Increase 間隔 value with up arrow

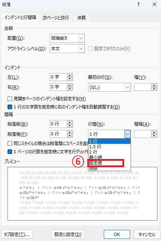click(154, 132)
